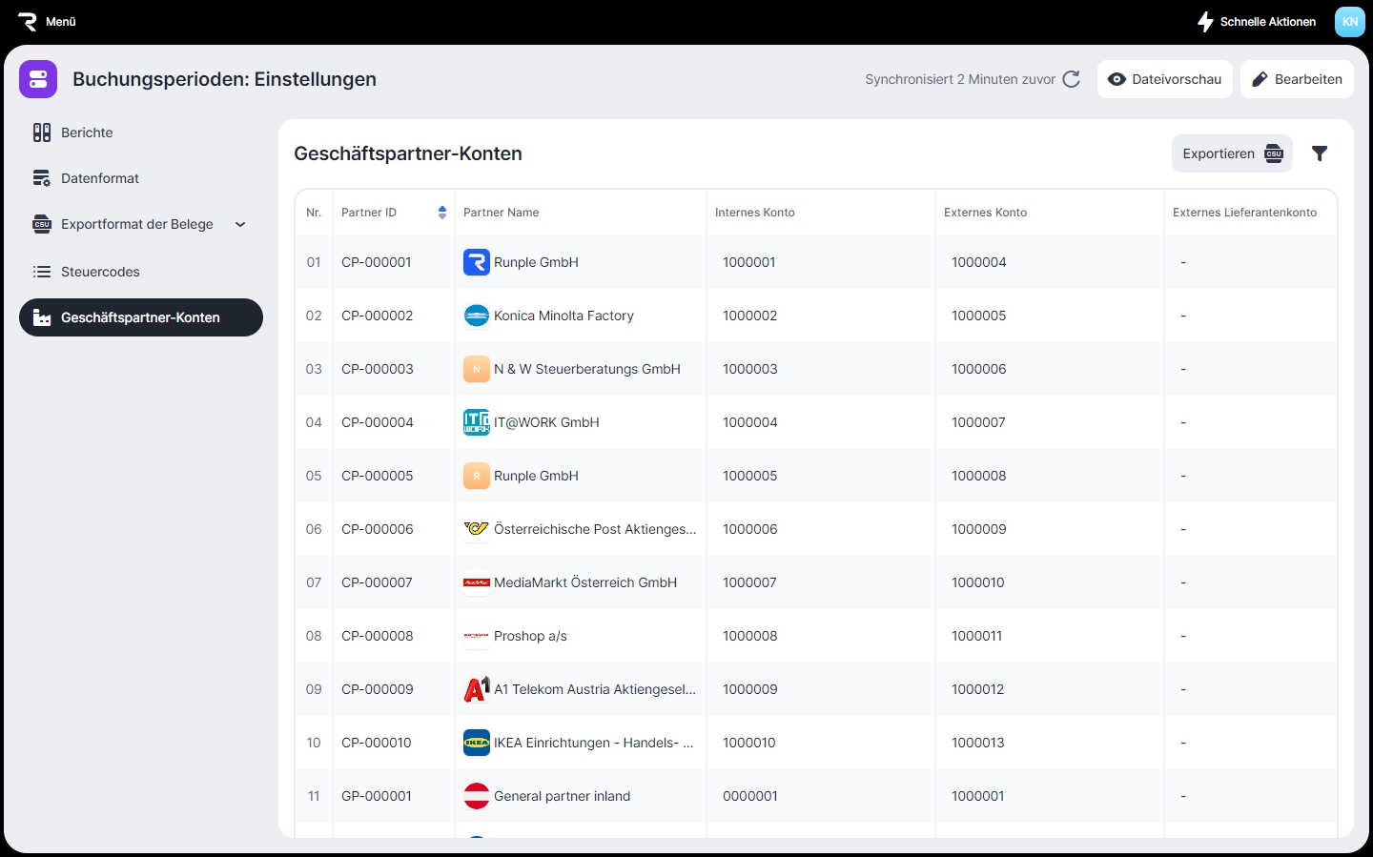
Task: Click the Buchungsperioden settings app icon
Action: click(38, 79)
